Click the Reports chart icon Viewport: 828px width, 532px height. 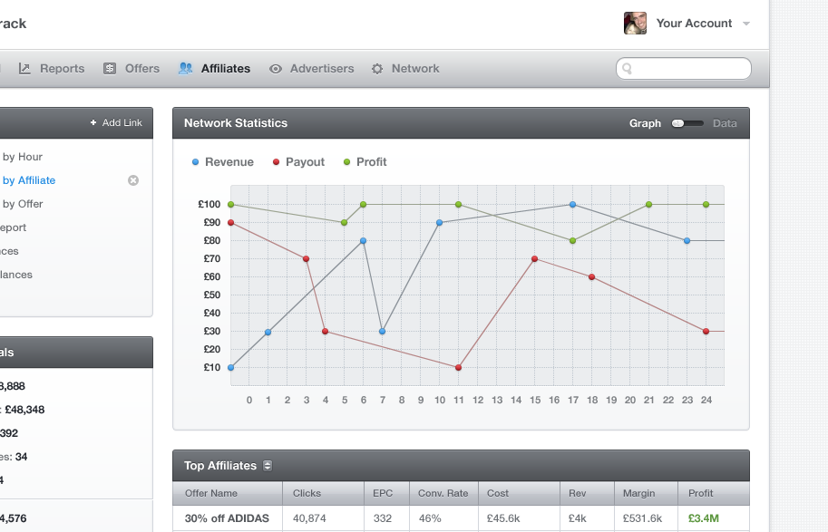coord(24,69)
